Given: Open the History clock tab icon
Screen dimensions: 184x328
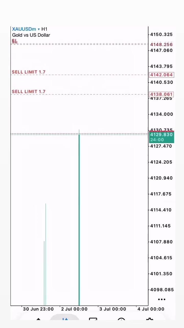Looking at the screenshot, I should [121, 320].
